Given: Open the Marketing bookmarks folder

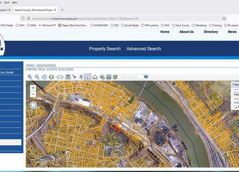Looking at the screenshot, I should [x=199, y=25].
